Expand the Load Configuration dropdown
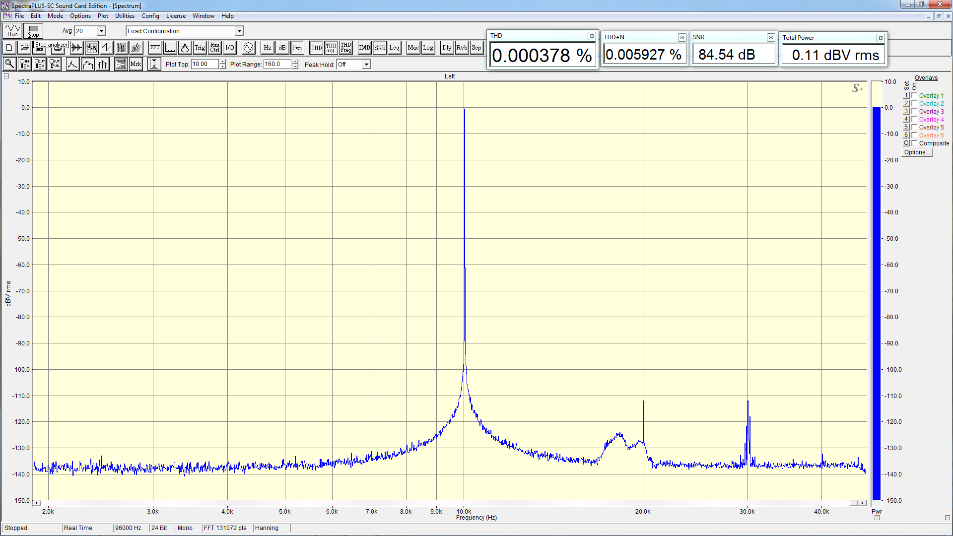 (x=239, y=31)
